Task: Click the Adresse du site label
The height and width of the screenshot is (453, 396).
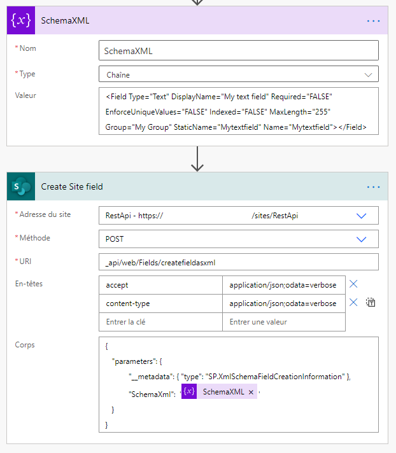Action: (45, 214)
